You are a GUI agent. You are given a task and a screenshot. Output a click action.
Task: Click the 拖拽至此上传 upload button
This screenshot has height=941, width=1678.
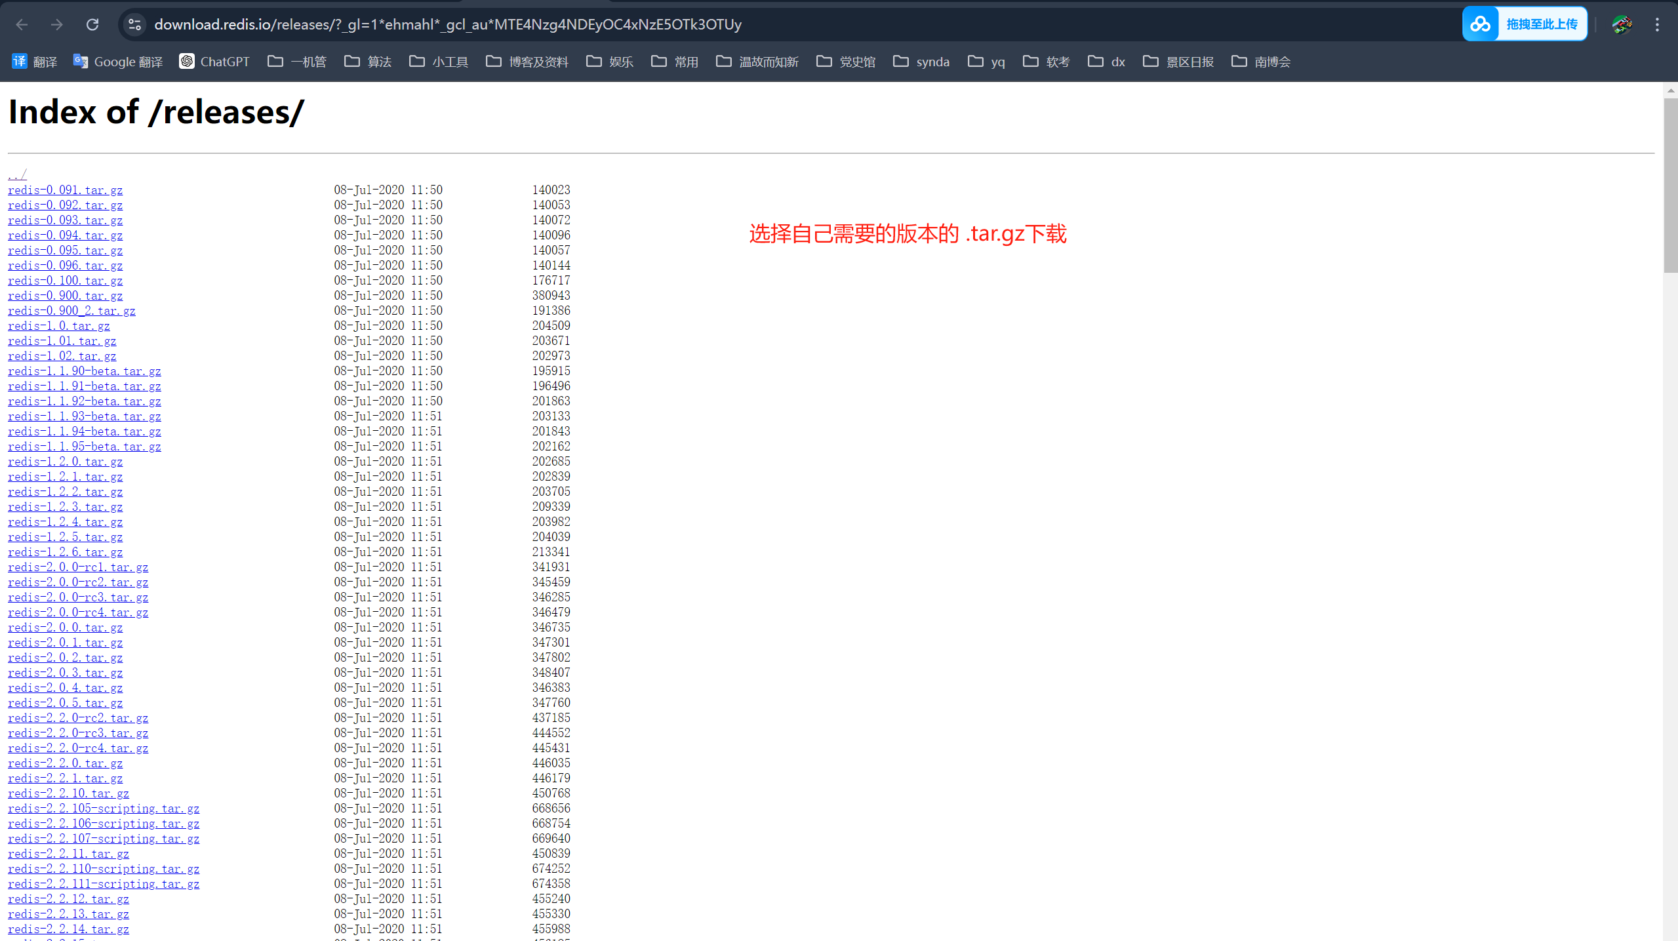[1525, 24]
